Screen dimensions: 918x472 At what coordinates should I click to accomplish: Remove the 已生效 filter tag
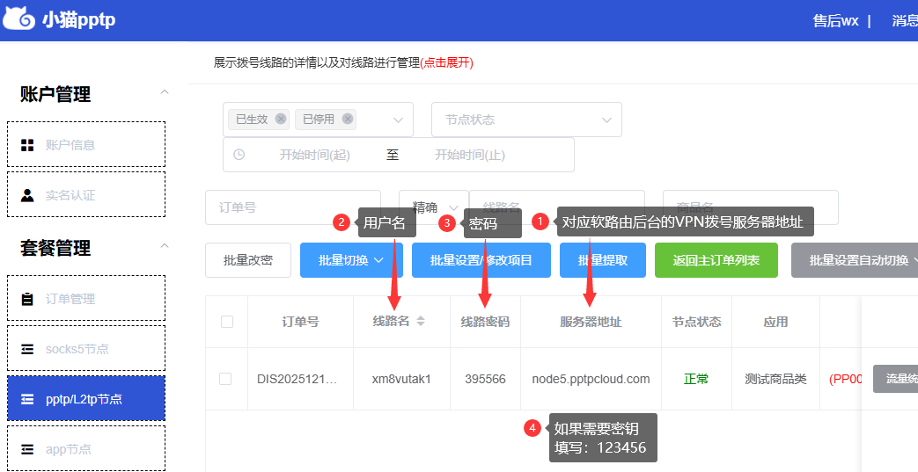281,120
